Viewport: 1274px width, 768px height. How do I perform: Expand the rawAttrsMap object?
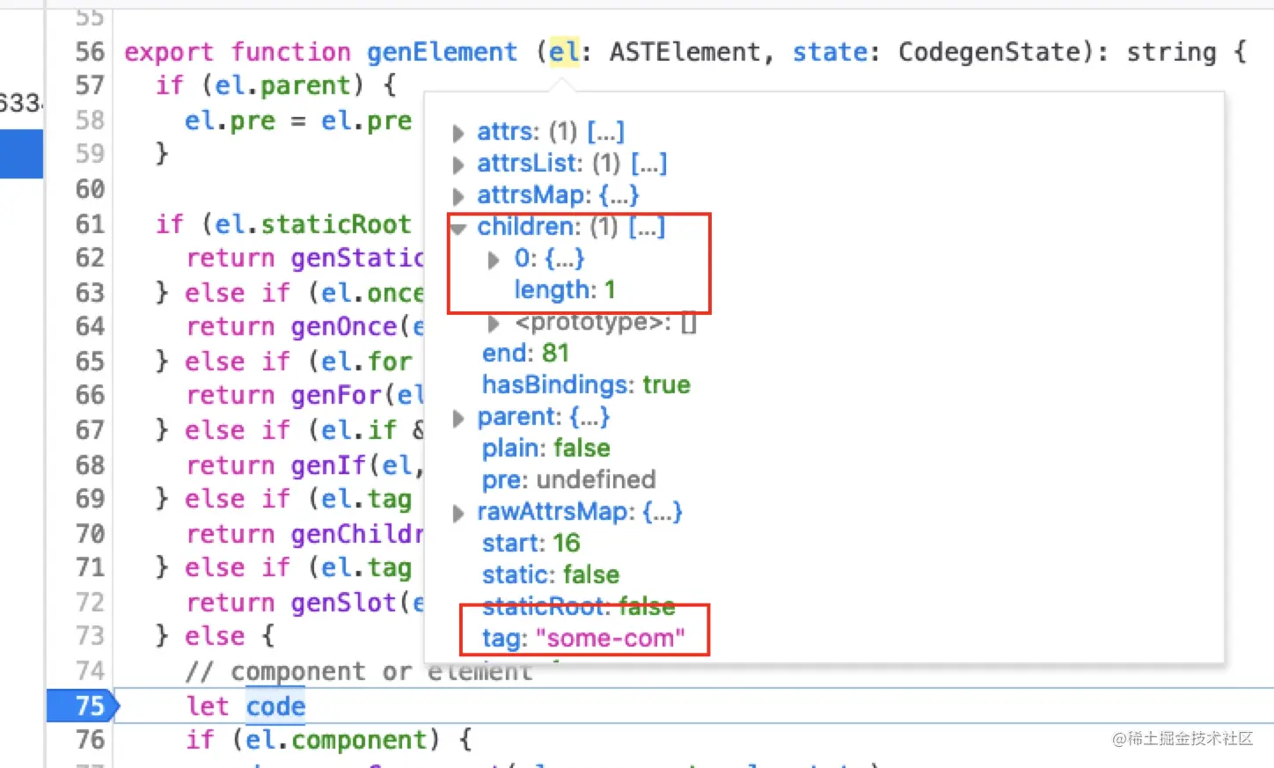(458, 513)
